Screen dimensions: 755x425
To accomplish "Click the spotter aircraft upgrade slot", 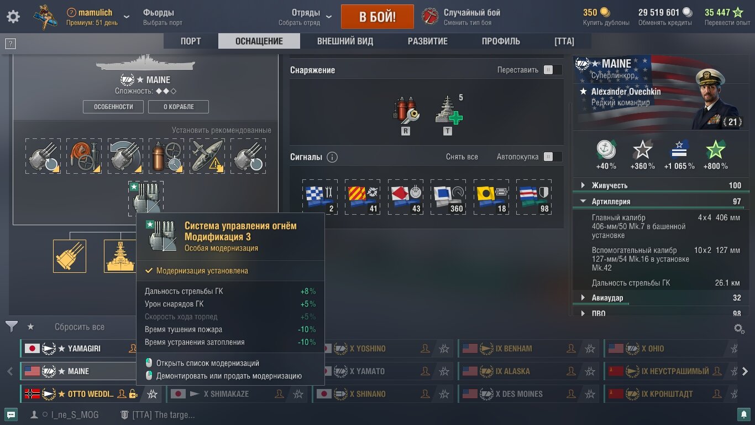I will click(207, 156).
